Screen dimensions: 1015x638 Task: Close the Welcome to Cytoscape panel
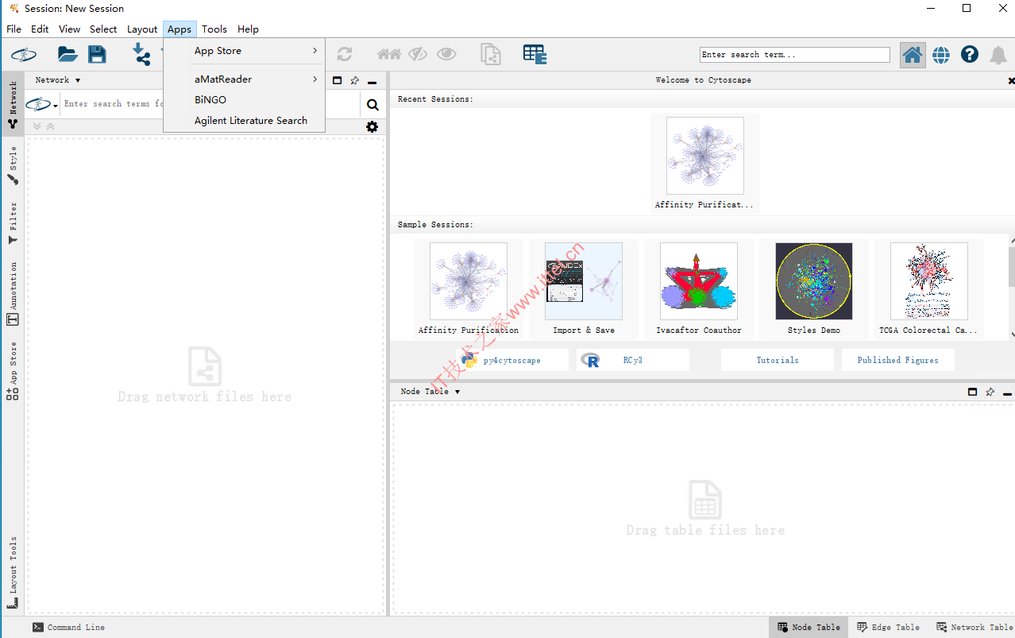(1011, 81)
